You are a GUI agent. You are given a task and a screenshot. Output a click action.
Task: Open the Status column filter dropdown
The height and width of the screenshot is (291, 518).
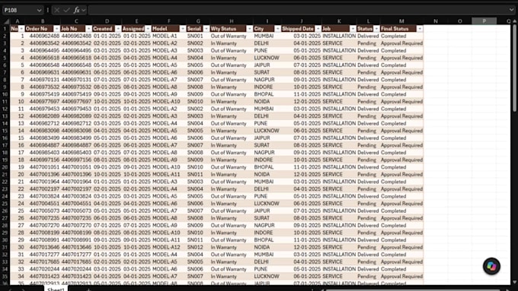376,29
